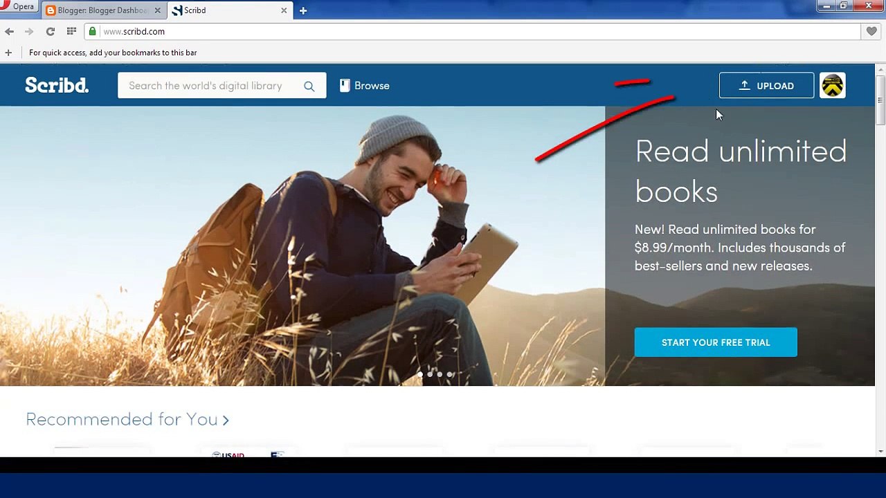This screenshot has height=498, width=886.
Task: Open a new browser tab
Action: (x=303, y=10)
